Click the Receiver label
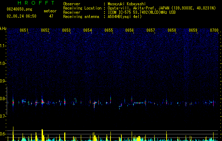 [x=72, y=12]
